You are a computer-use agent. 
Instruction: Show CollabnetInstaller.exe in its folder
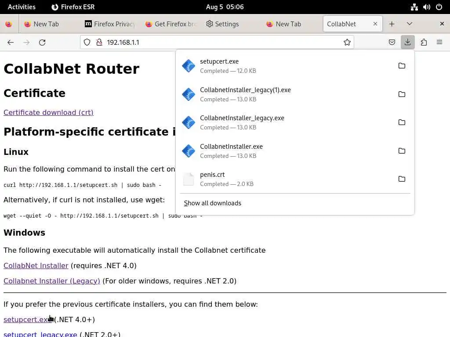click(402, 151)
